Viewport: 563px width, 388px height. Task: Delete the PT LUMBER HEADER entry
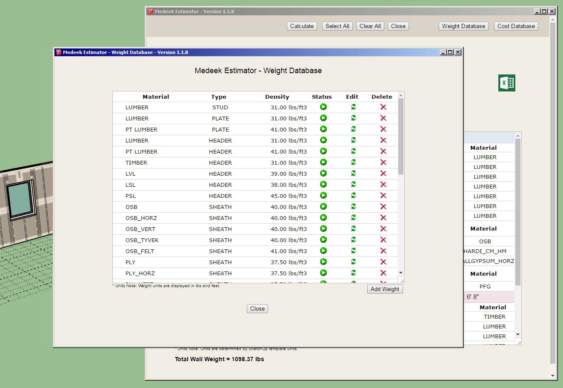click(383, 151)
